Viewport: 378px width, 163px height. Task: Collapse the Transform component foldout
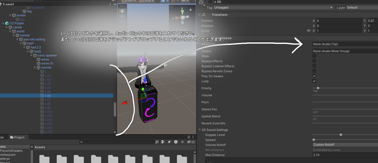click(x=199, y=15)
